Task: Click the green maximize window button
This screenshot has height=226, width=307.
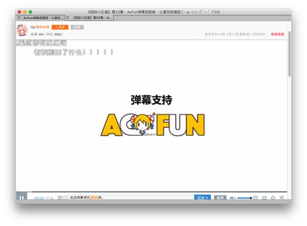Action: 31,12
